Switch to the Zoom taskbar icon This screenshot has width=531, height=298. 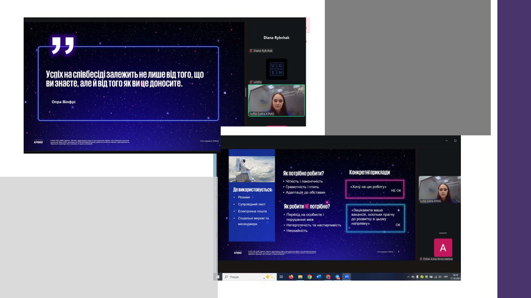click(347, 276)
